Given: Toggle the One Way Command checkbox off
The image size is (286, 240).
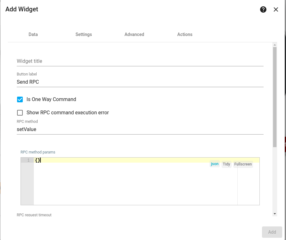Looking at the screenshot, I should [20, 99].
